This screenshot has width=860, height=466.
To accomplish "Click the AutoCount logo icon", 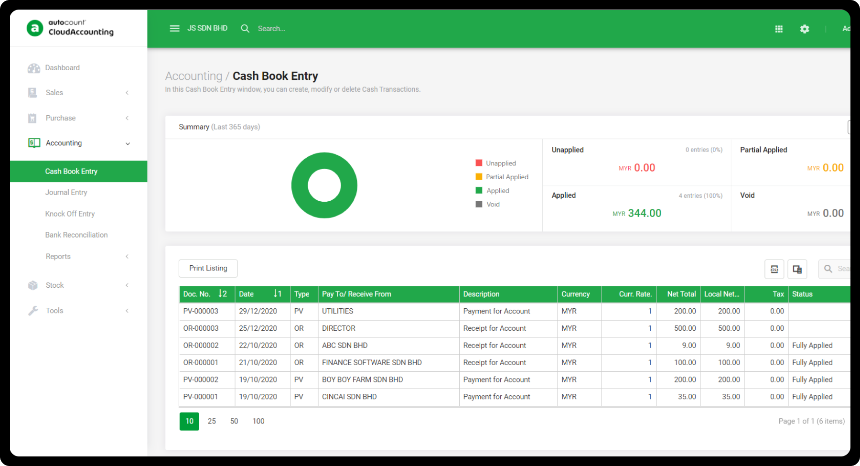I will pos(35,28).
